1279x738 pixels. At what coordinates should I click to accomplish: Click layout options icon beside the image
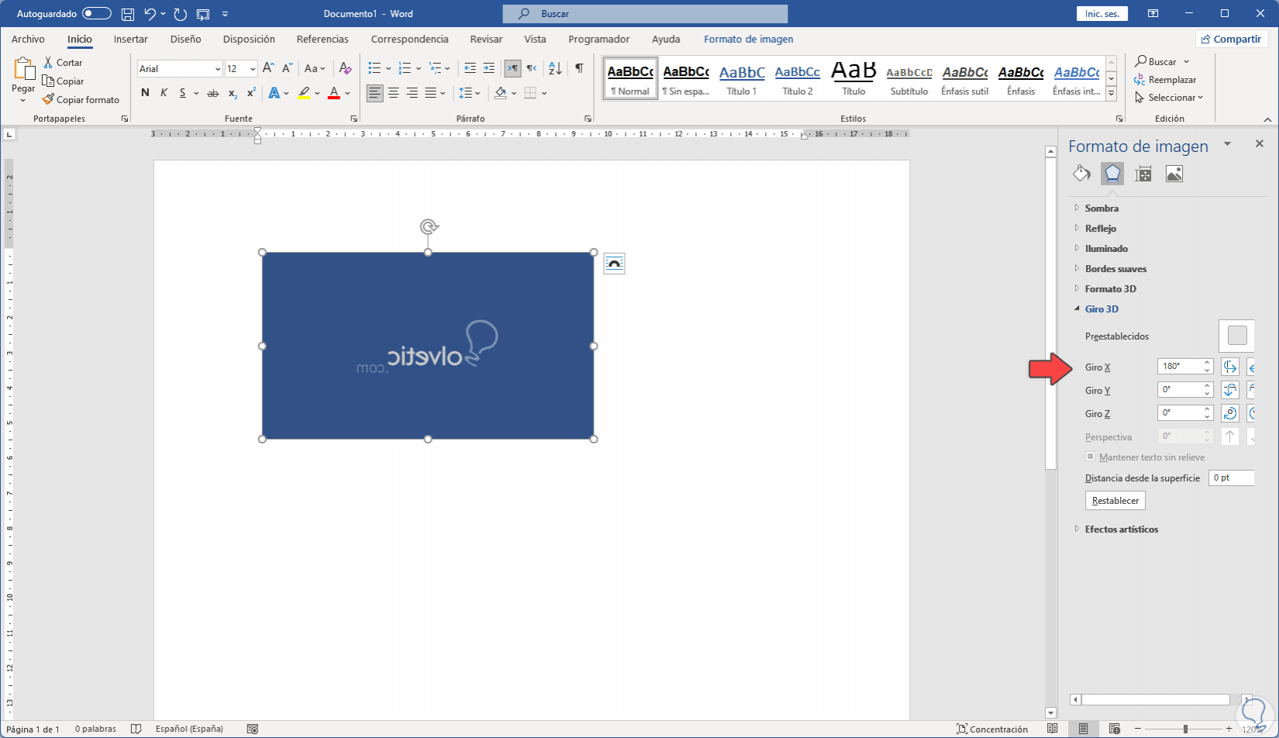[614, 264]
